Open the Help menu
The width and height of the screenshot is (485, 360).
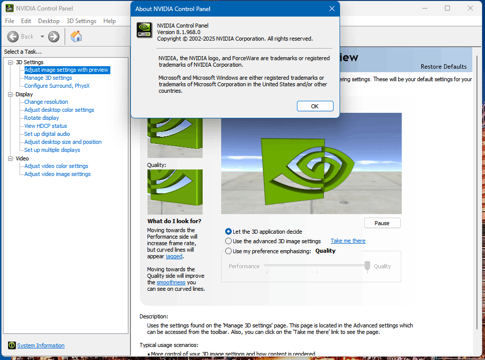pyautogui.click(x=109, y=21)
